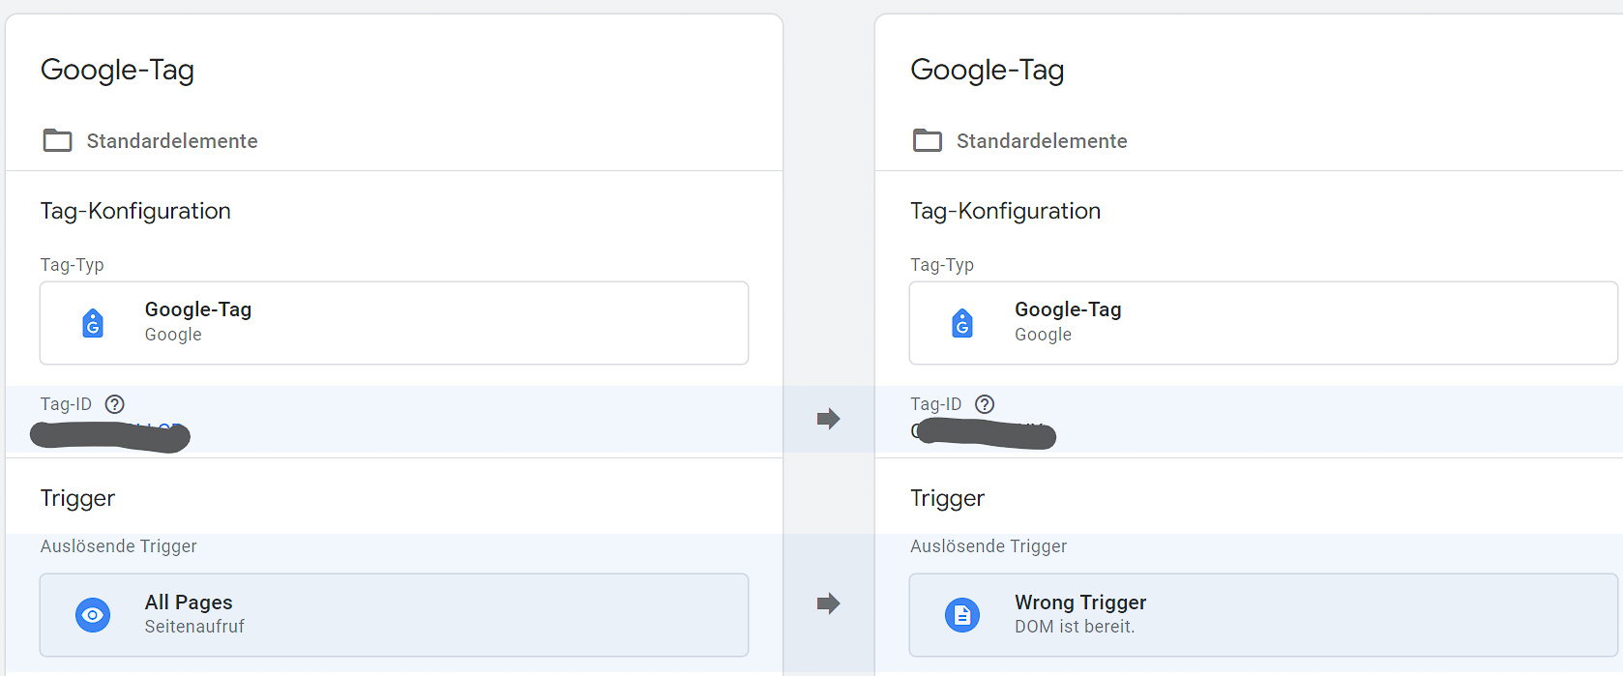Click 'Standardelemente' folder name in the All Pages version

tap(172, 141)
